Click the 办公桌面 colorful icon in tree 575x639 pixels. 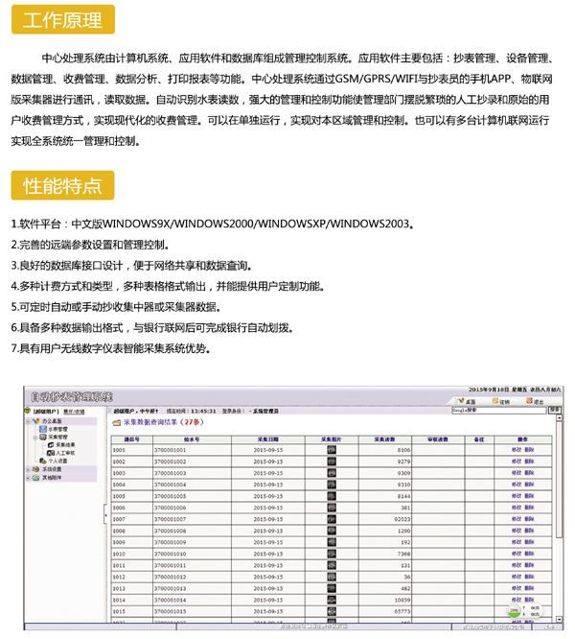coord(35,420)
